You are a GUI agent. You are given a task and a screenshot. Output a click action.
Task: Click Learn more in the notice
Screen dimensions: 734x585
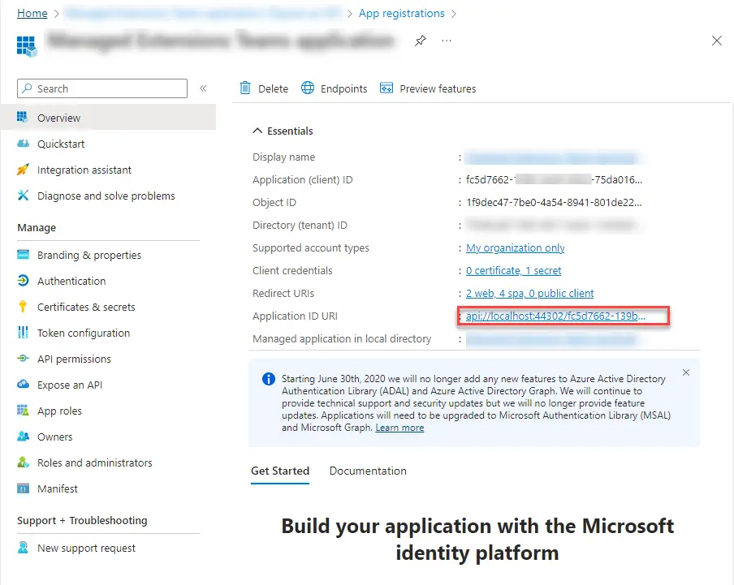[399, 428]
